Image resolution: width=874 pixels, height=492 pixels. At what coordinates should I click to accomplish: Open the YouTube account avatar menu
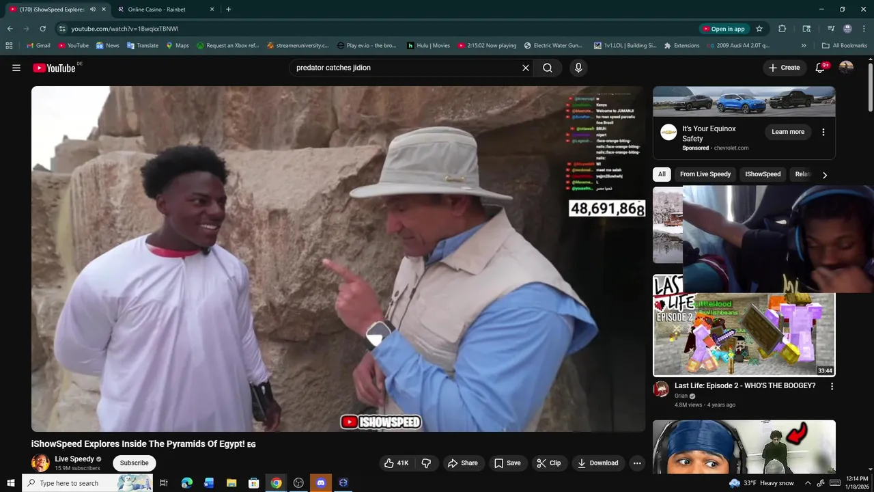[x=846, y=68]
